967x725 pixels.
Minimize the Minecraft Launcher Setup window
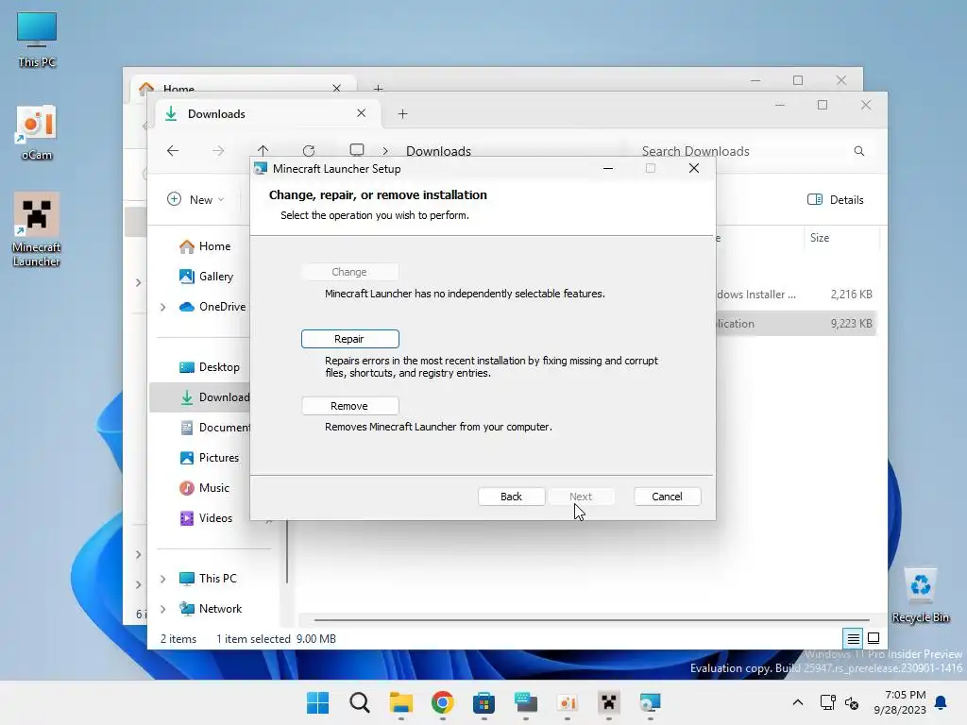click(608, 168)
